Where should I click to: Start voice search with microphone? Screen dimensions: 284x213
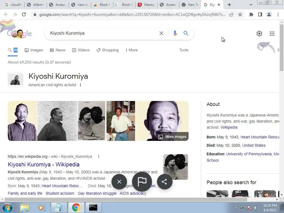point(175,33)
